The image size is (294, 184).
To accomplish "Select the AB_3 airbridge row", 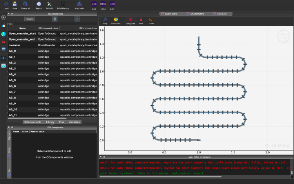I will pyautogui.click(x=53, y=69).
